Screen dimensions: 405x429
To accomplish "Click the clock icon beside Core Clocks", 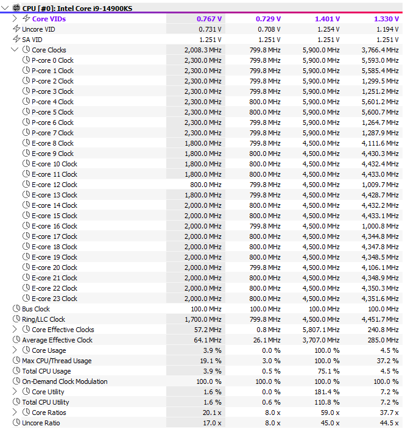I will (26, 49).
